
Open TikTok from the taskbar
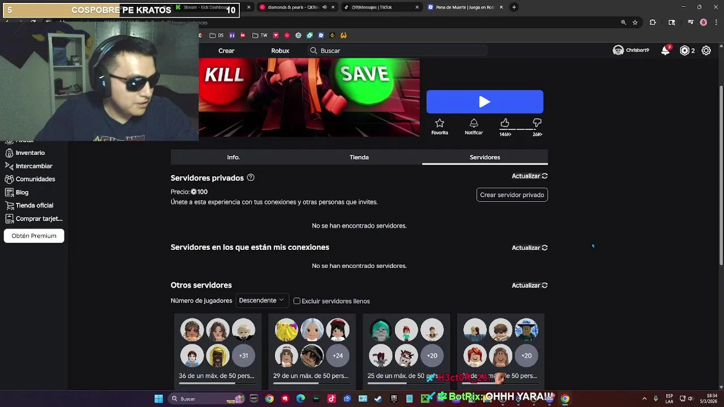coord(331,399)
